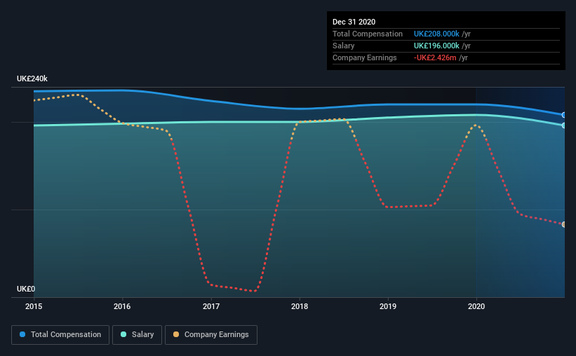
Task: Click the teal Salary endpoint marker
Action: pos(563,125)
